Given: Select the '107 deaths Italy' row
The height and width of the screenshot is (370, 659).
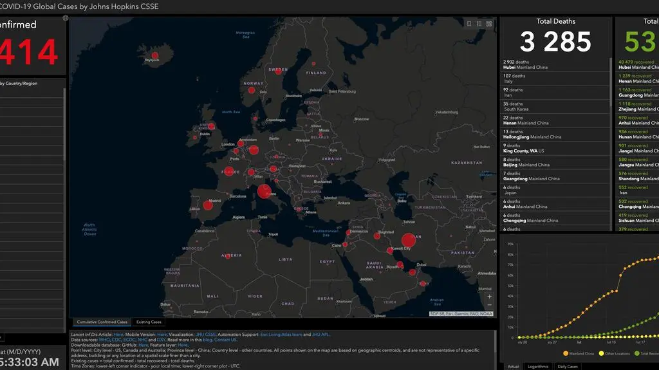Looking at the screenshot, I should 555,79.
